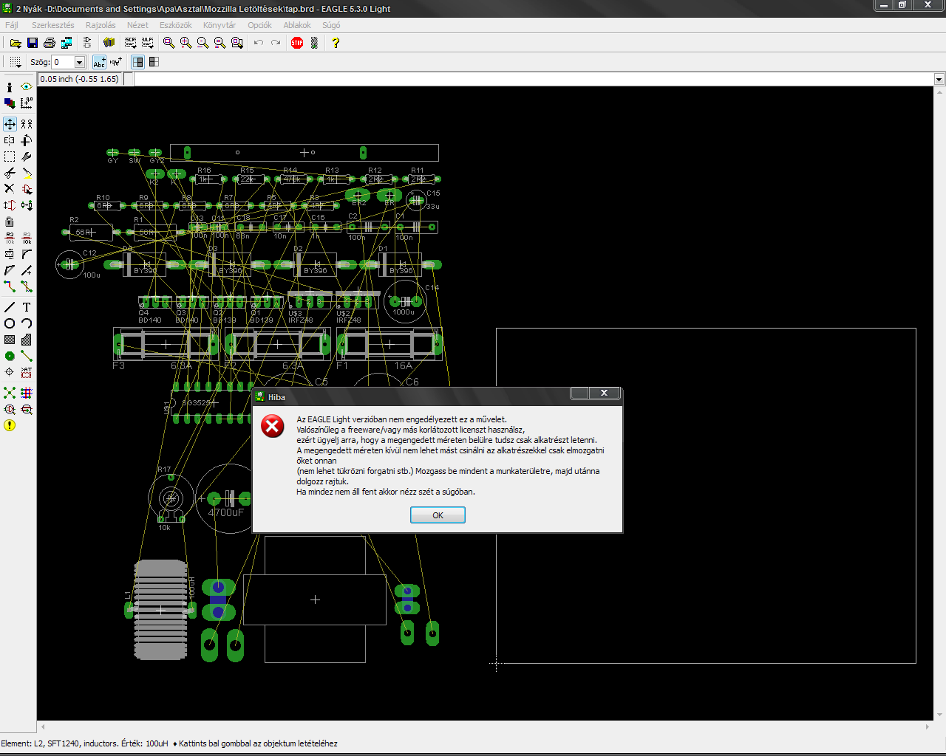Open help with the yellow question mark icon
The width and height of the screenshot is (946, 756).
point(336,43)
